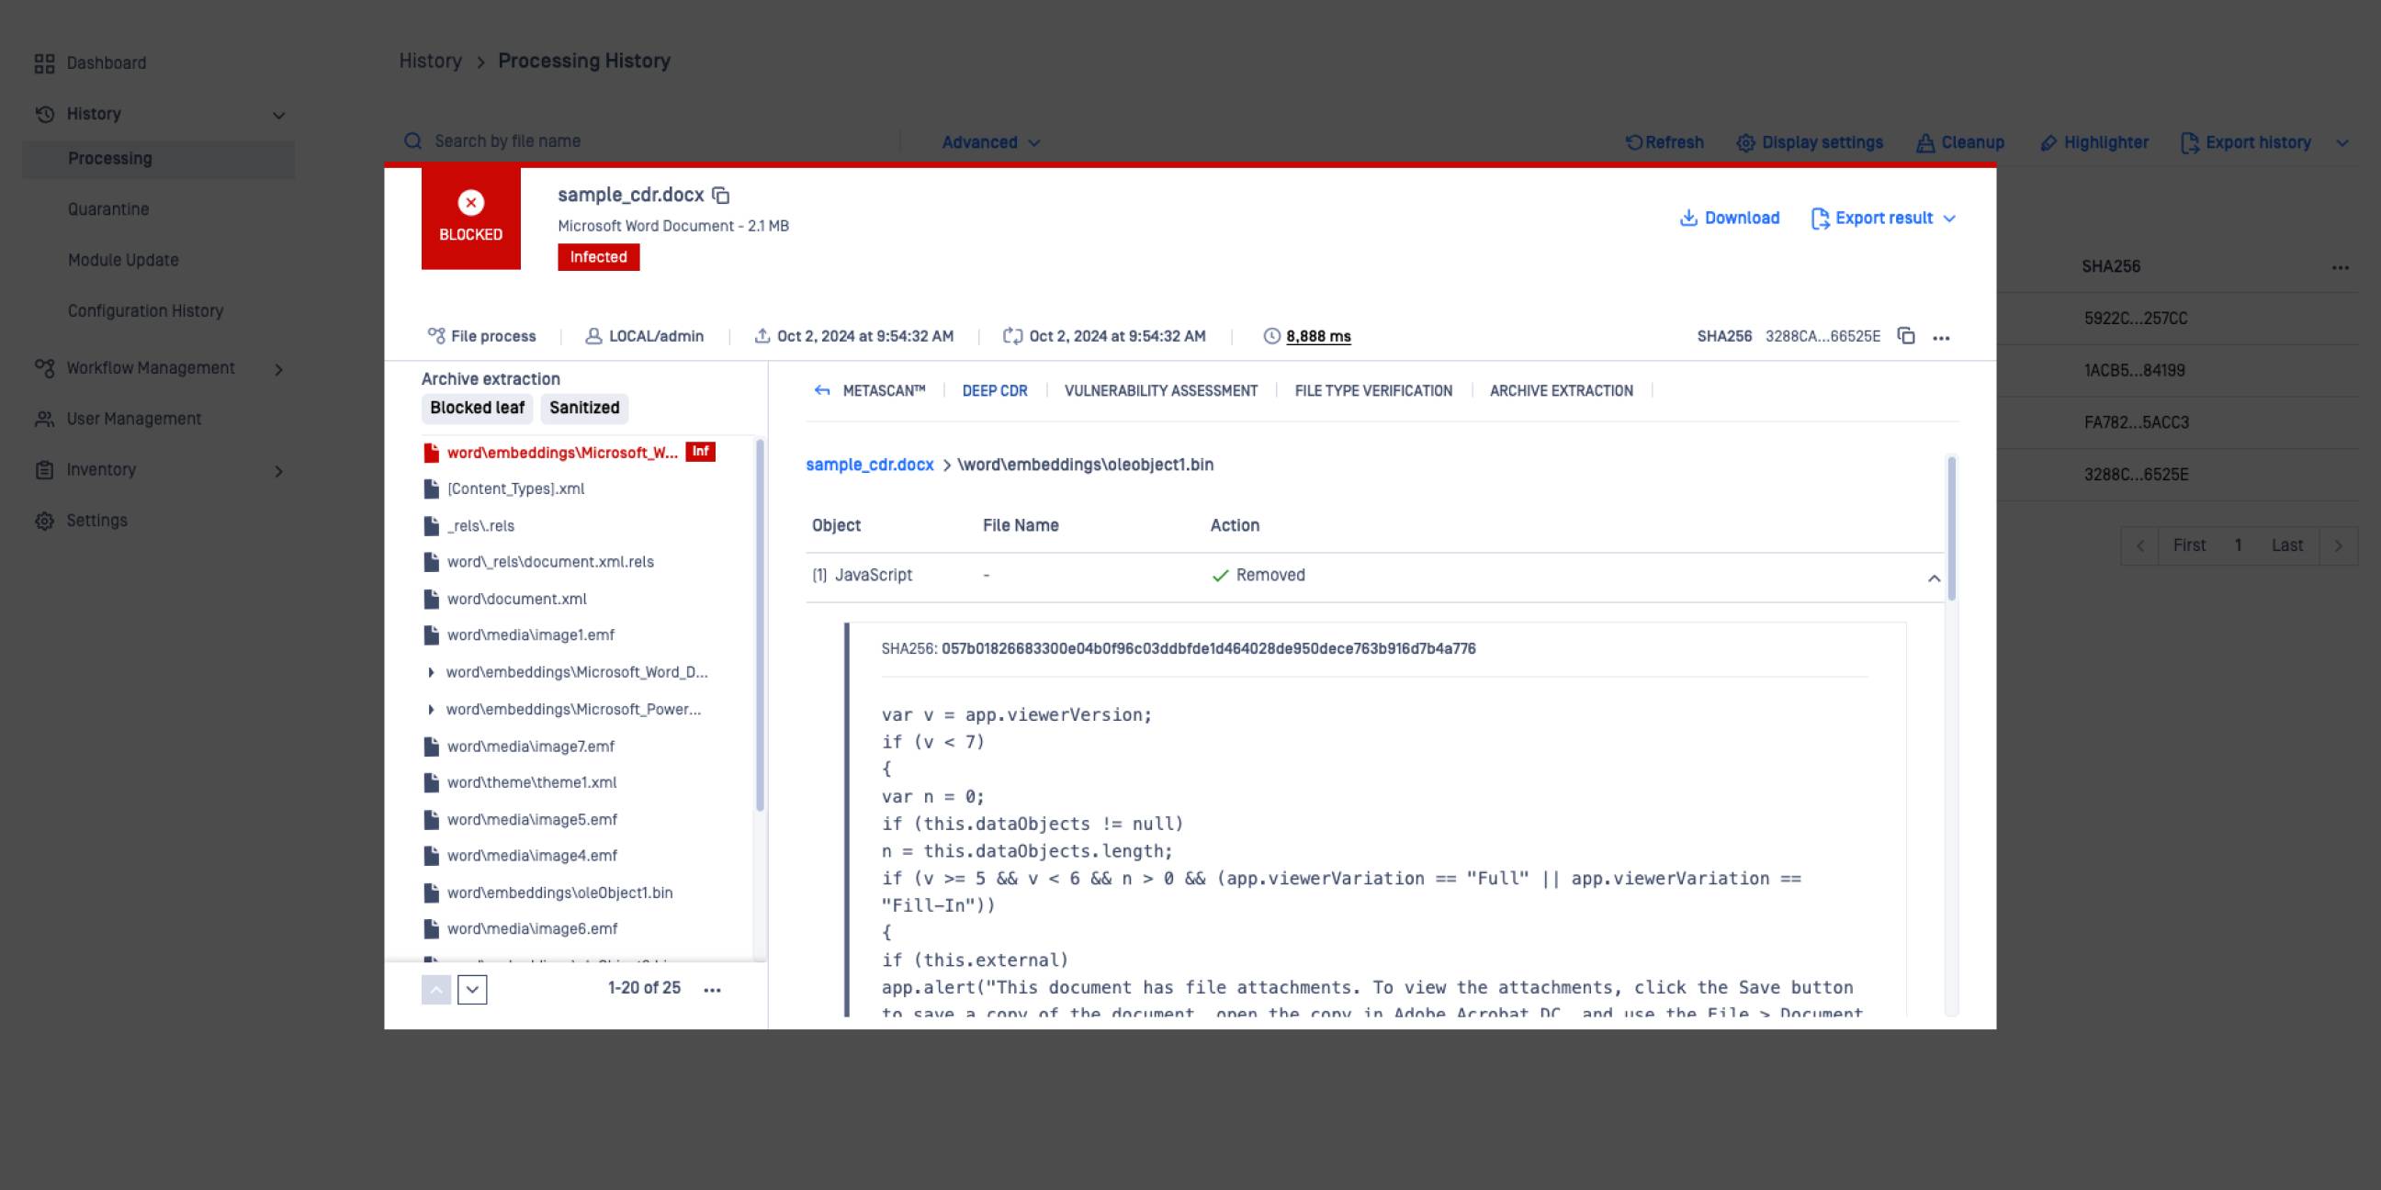Expand the word\embeddings\Microsoft_Power... tree node
This screenshot has width=2381, height=1190.
pos(431,710)
